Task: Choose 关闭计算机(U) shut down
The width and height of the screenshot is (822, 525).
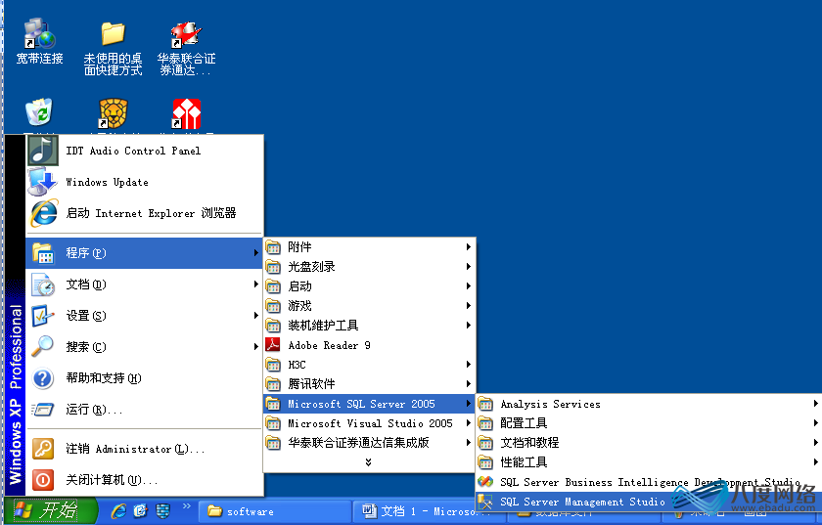Action: (x=145, y=480)
